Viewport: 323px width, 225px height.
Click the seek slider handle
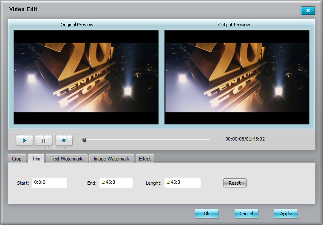click(x=84, y=140)
